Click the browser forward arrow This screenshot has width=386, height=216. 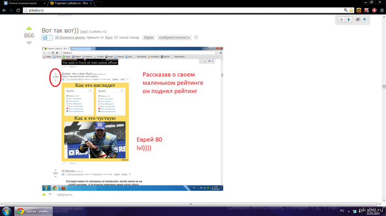pos(11,10)
